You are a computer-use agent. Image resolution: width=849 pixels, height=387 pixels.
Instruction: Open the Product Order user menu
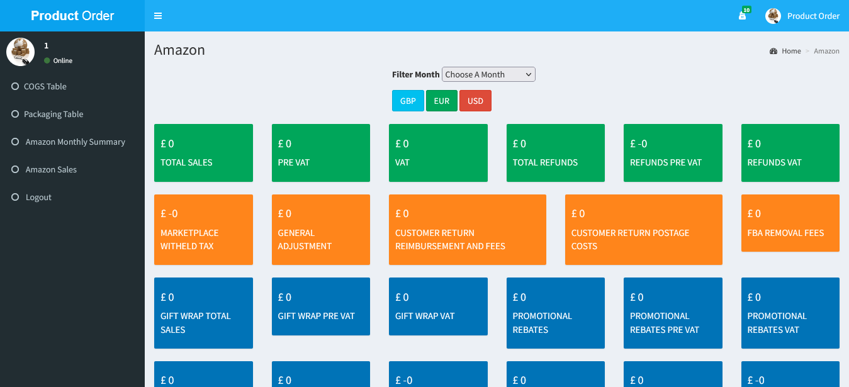click(813, 16)
